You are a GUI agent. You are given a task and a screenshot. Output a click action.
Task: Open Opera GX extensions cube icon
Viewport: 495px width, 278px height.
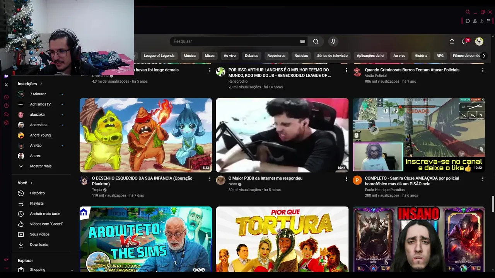point(468,21)
